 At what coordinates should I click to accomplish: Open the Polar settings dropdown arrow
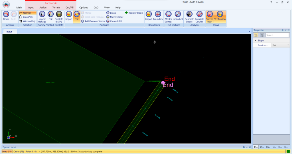pos(39,151)
